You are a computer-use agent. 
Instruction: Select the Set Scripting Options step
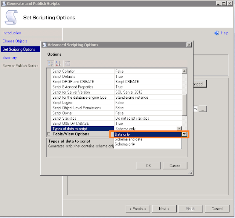click(20, 49)
